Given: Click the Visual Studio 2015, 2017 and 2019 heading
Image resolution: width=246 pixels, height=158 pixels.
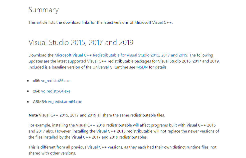Looking at the screenshot, I should (81, 42).
